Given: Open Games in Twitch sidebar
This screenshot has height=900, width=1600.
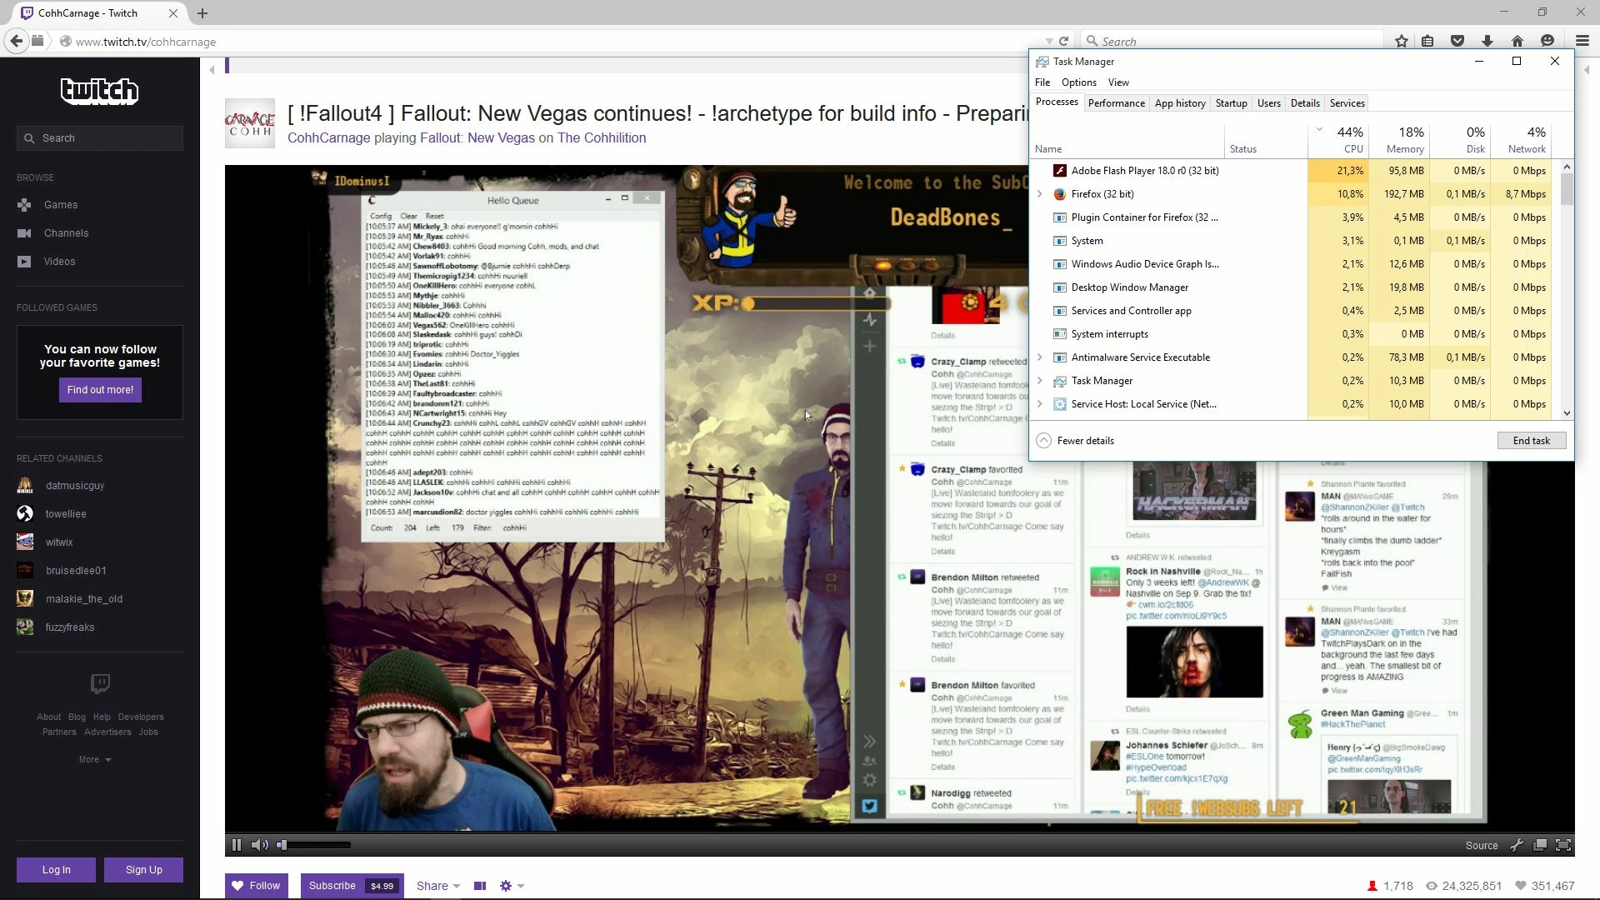Looking at the screenshot, I should 60,205.
